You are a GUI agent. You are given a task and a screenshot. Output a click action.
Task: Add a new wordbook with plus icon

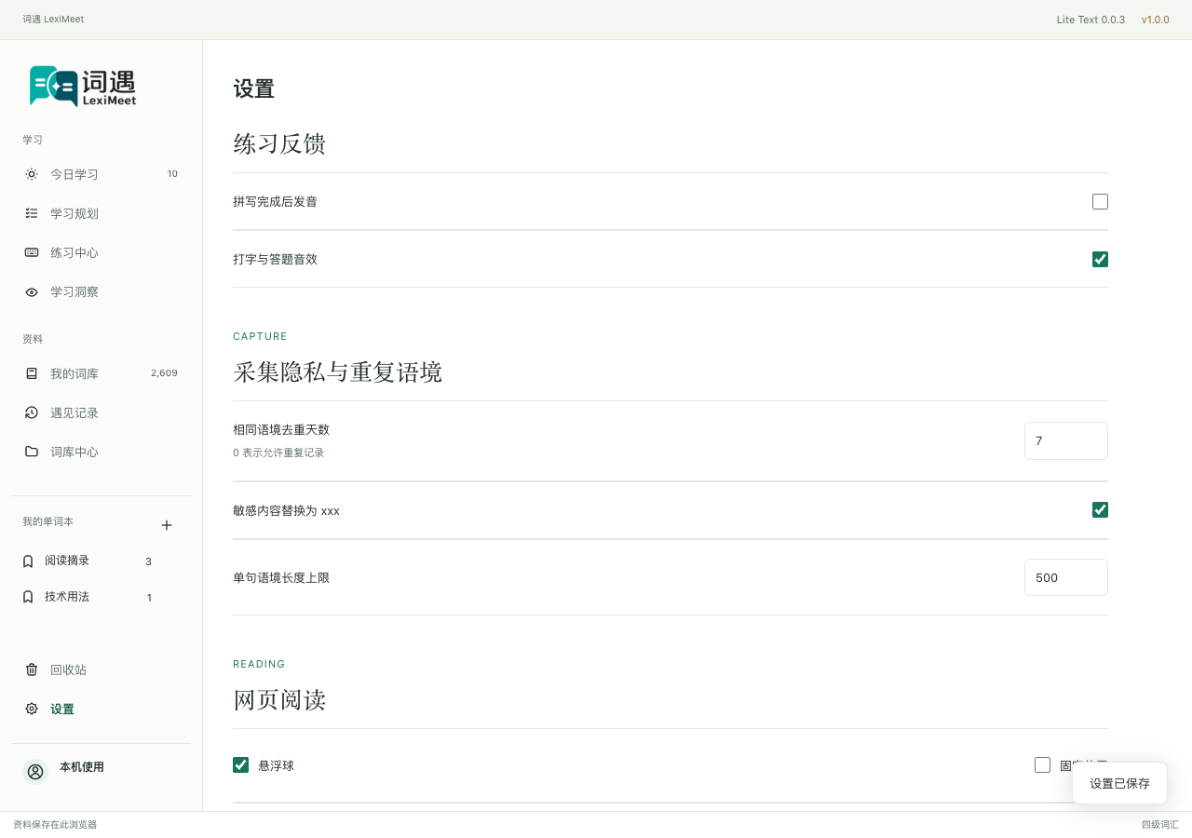coord(167,525)
